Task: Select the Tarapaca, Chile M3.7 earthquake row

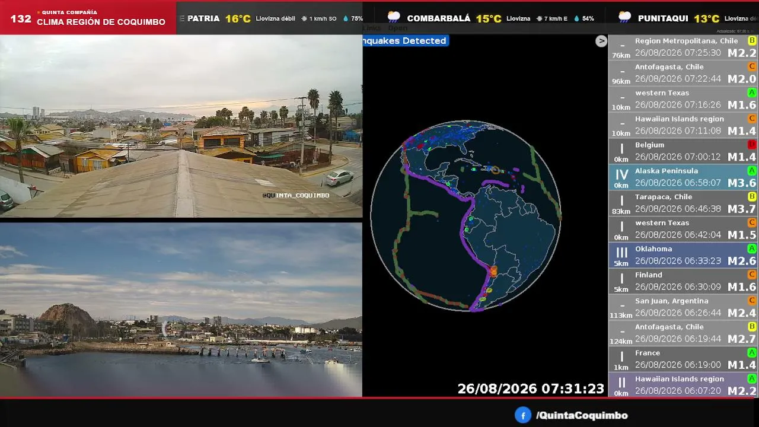Action: [683, 203]
